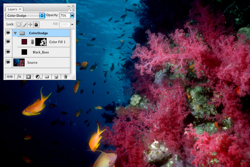This screenshot has height=167, width=250.
Task: Click the delete layer trash icon
Action: coord(65,77)
